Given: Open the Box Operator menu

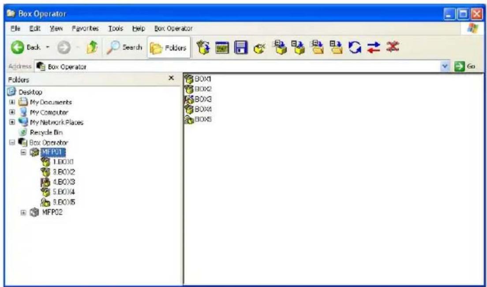Looking at the screenshot, I should pos(173,29).
